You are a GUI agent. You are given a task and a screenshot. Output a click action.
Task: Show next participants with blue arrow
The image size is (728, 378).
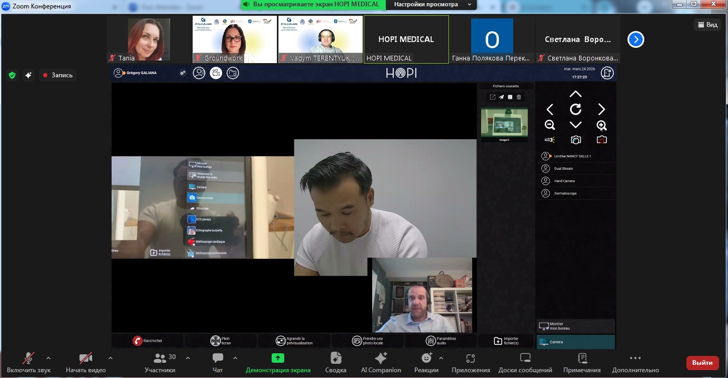click(635, 39)
